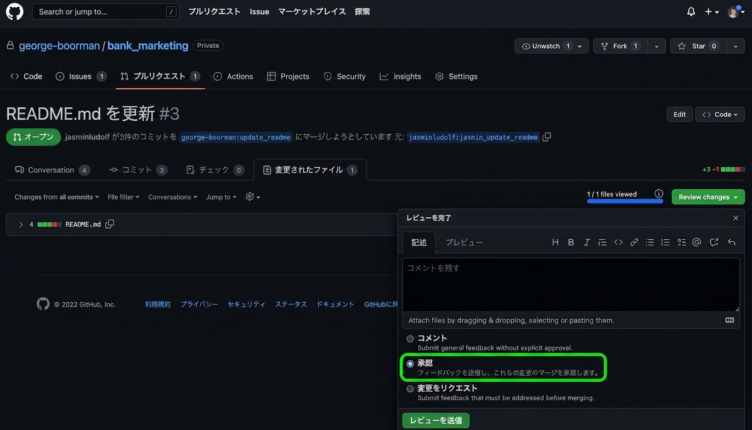This screenshot has width=752, height=430.
Task: Open Changes from all commits dropdown
Action: point(56,197)
